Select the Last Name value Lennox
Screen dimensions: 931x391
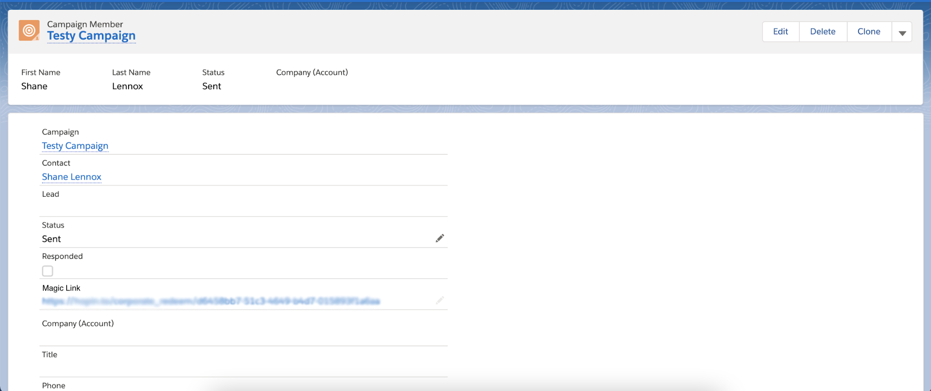[x=128, y=86]
